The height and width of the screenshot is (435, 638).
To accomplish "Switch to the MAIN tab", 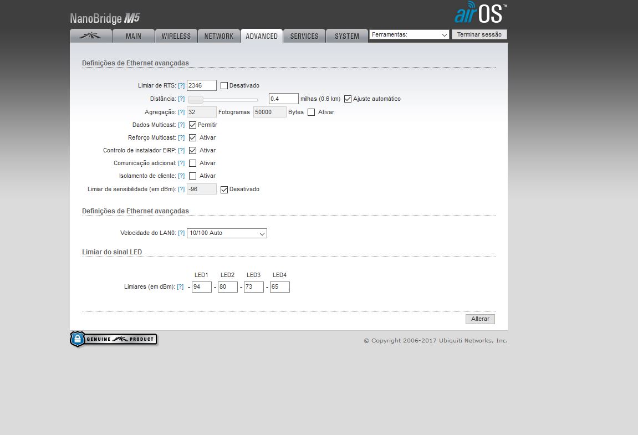I will click(134, 36).
